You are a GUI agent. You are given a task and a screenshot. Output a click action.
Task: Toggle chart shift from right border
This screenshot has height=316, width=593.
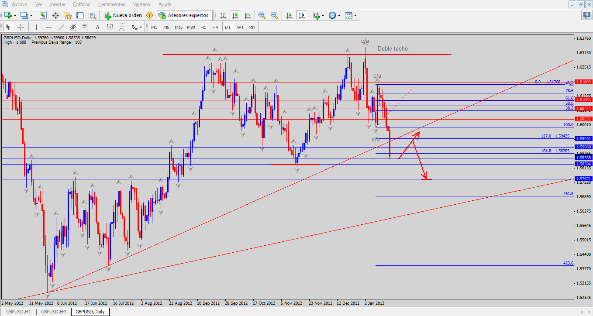pyautogui.click(x=301, y=15)
